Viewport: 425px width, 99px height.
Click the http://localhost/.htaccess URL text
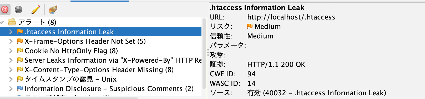291,17
